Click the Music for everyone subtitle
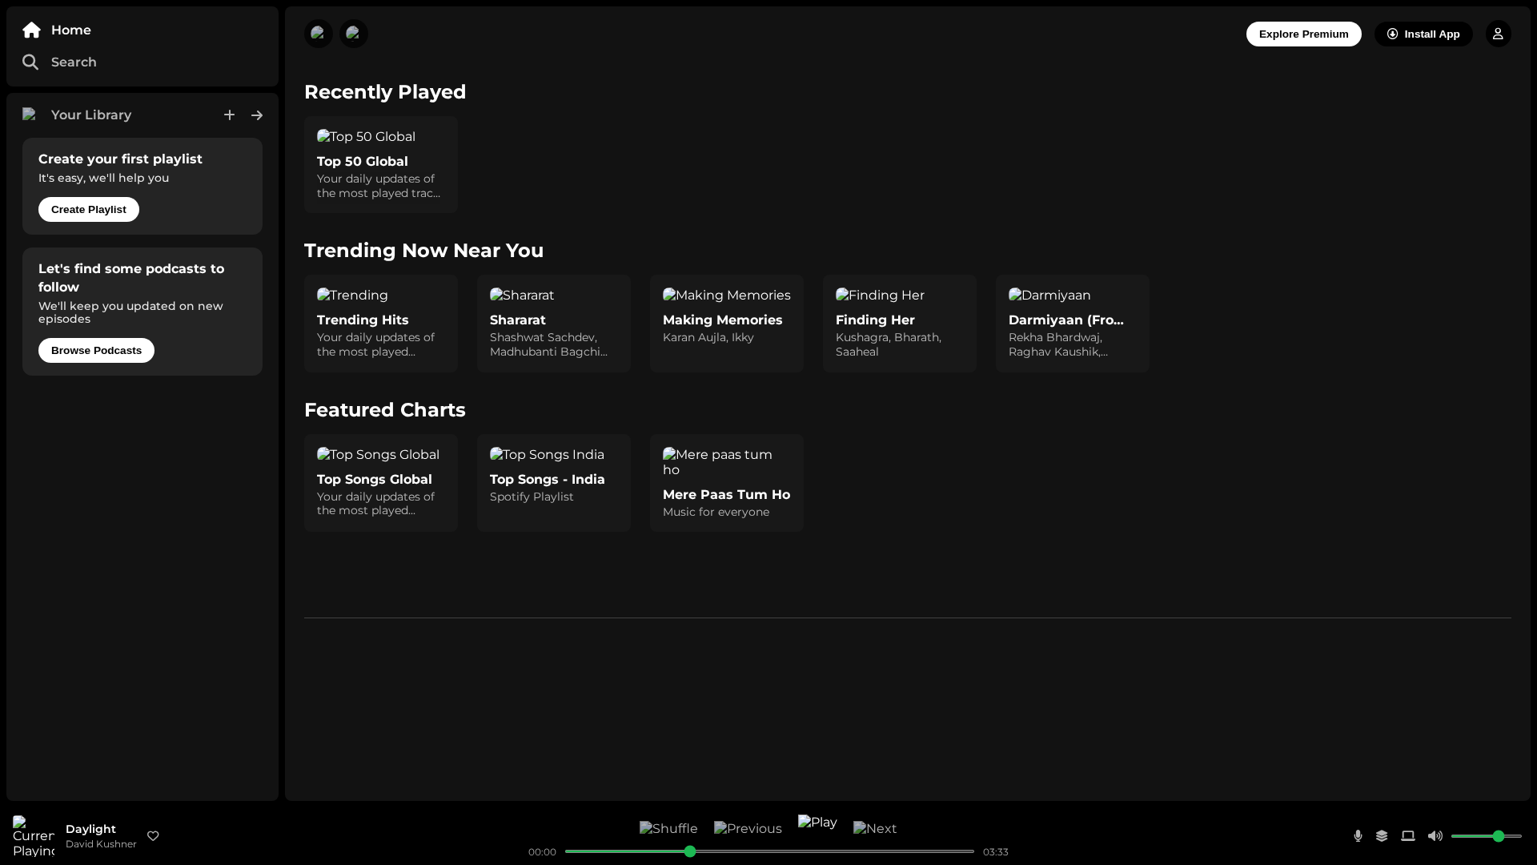Viewport: 1537px width, 865px height. click(716, 512)
